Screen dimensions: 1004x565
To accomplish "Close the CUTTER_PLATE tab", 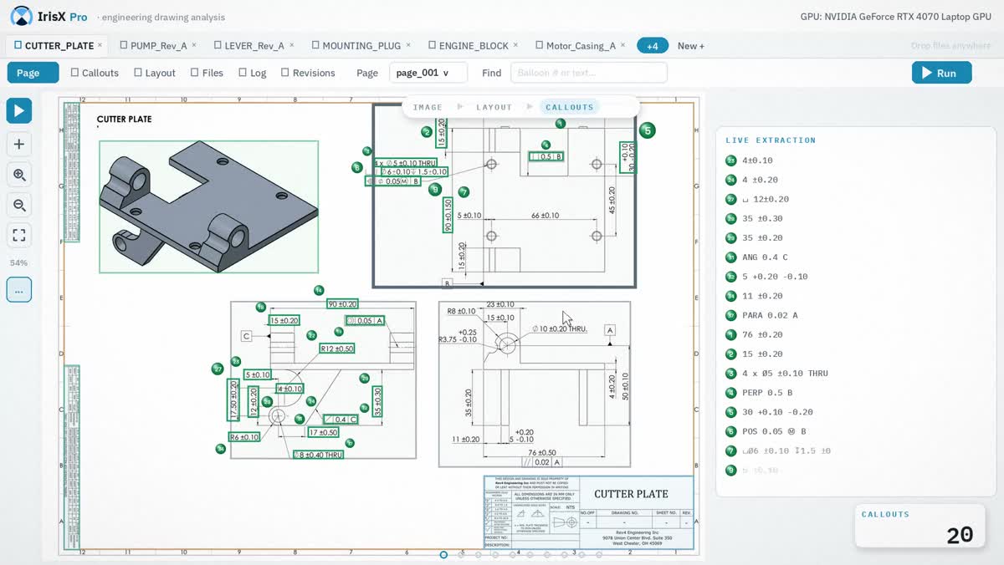I will coord(100,45).
